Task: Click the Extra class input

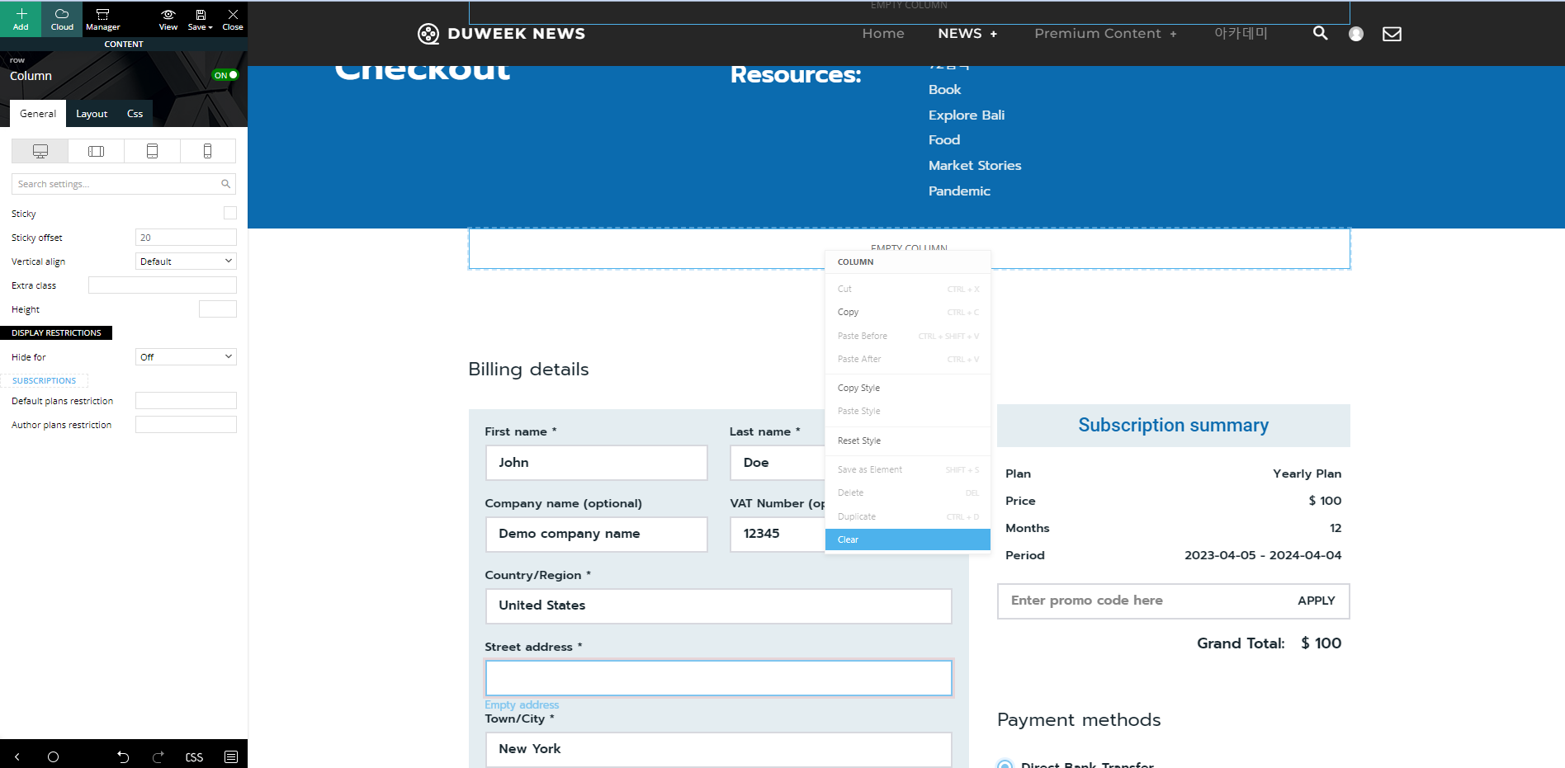Action: (x=163, y=285)
